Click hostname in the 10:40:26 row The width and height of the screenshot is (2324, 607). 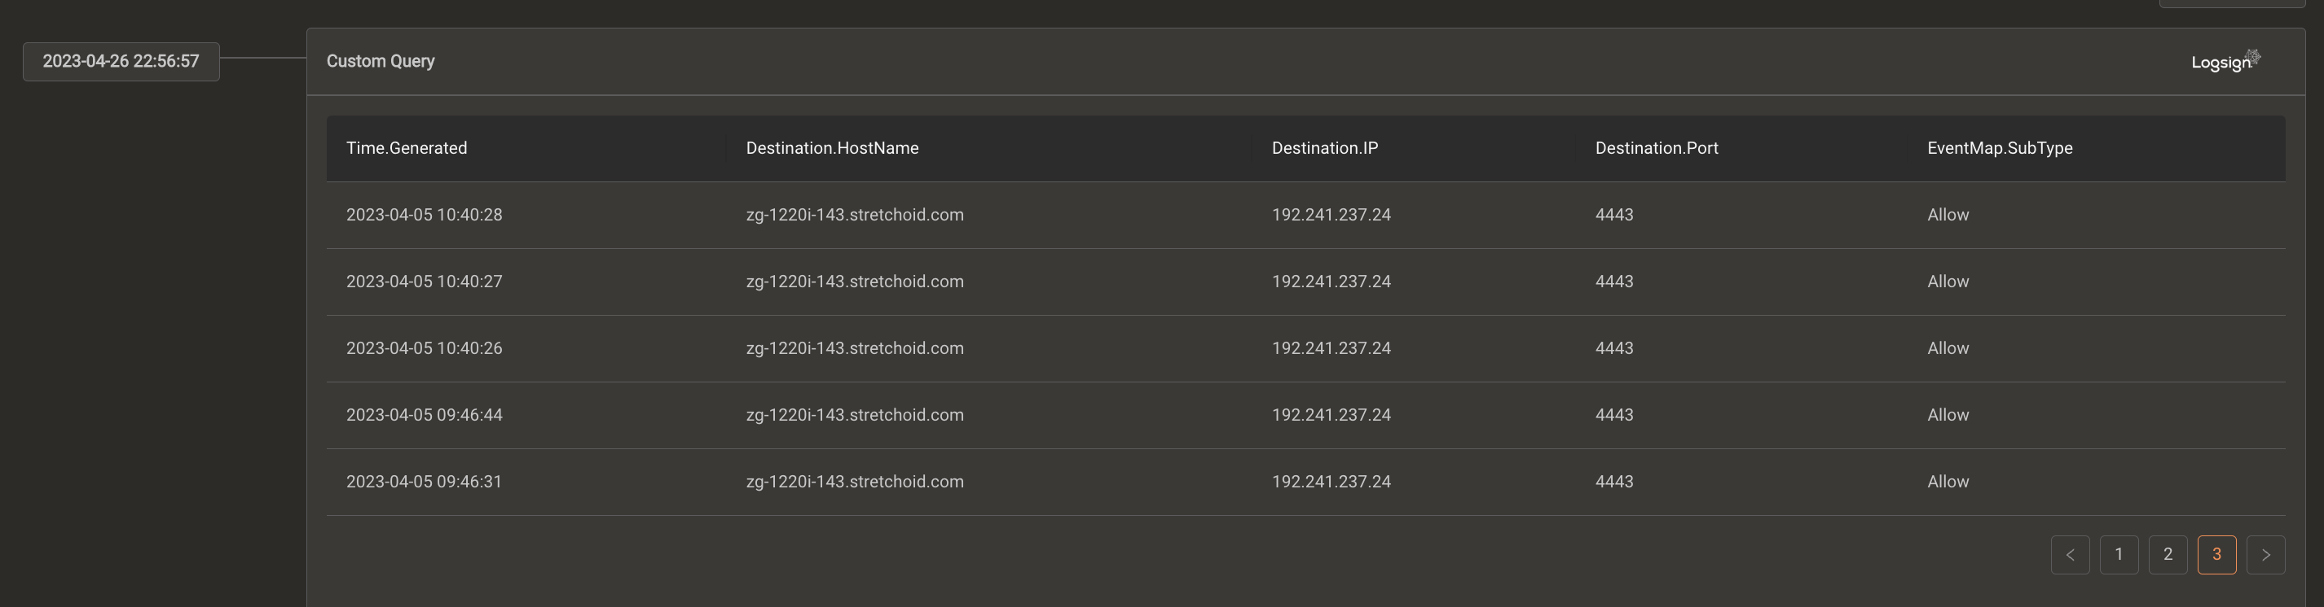(x=854, y=347)
